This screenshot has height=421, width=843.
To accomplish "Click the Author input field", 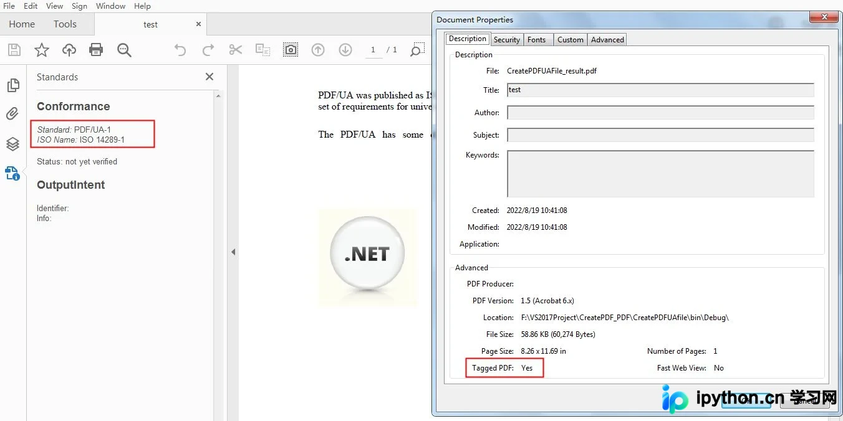I will [x=660, y=113].
